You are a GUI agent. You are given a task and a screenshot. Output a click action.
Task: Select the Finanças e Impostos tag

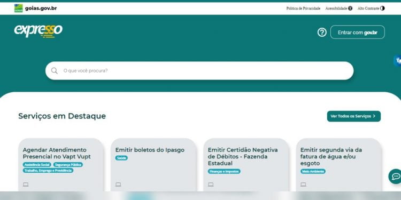pos(224,171)
